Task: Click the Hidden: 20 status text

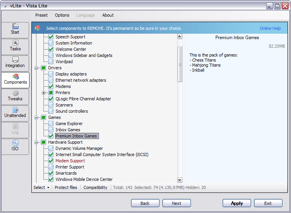Action: [x=196, y=187]
